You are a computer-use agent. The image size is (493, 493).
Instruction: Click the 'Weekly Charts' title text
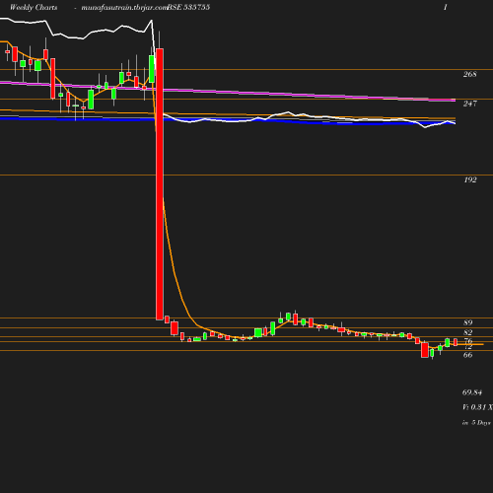click(x=34, y=7)
